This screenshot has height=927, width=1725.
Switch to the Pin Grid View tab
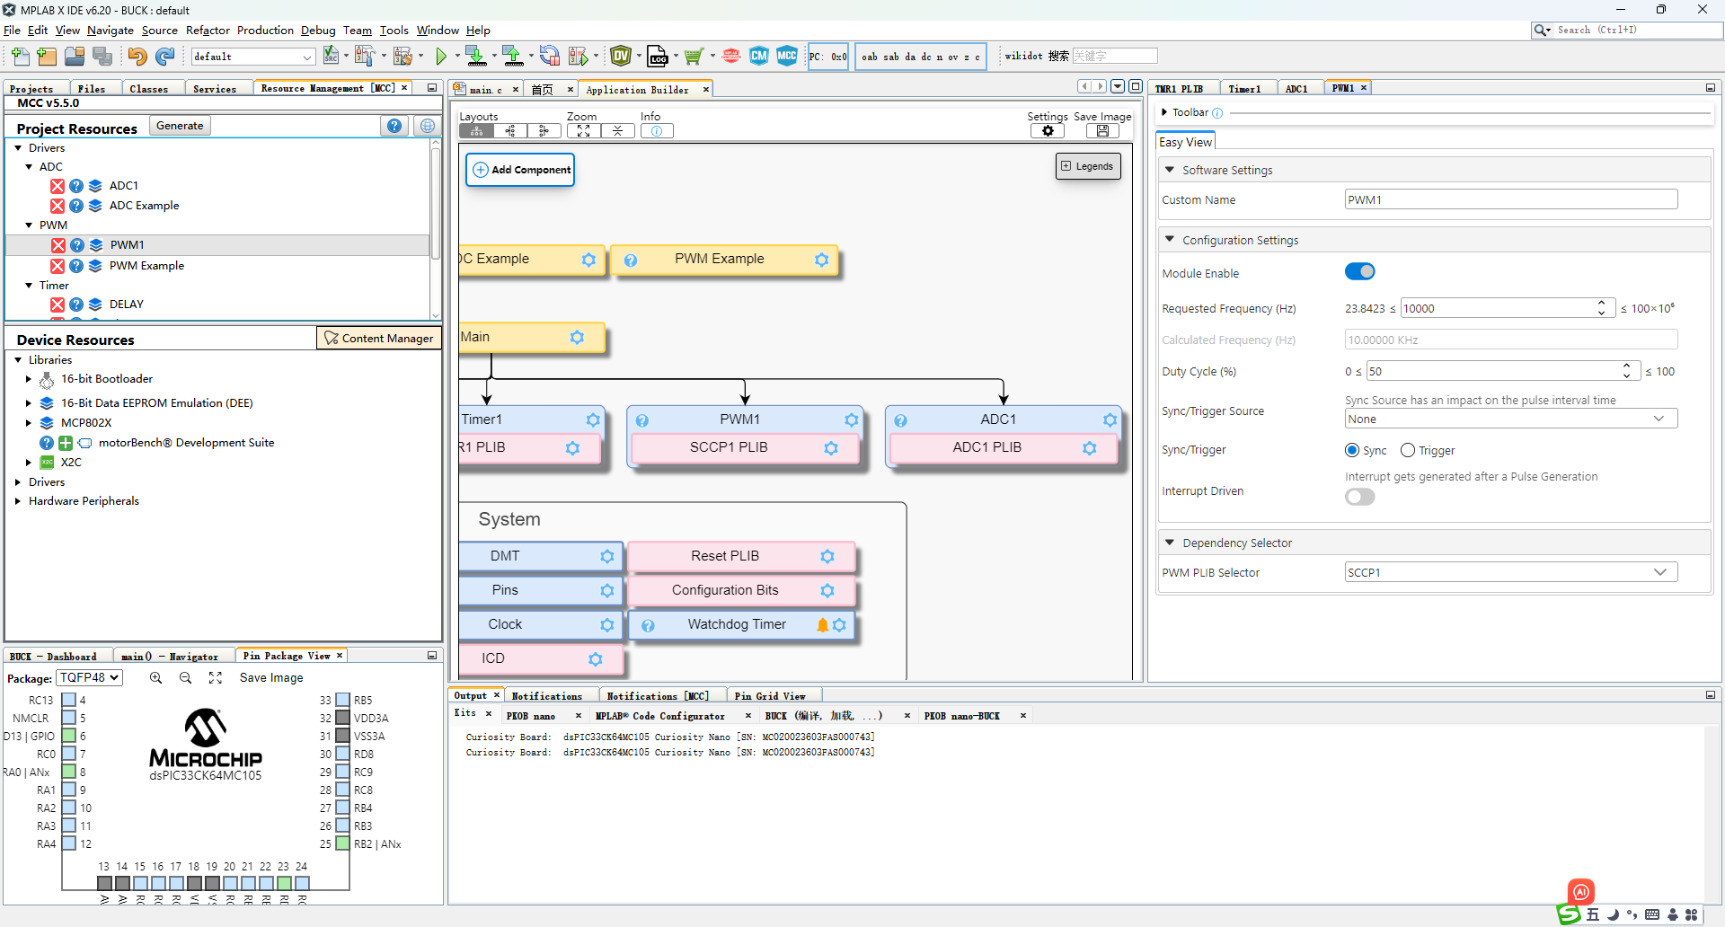tap(770, 696)
